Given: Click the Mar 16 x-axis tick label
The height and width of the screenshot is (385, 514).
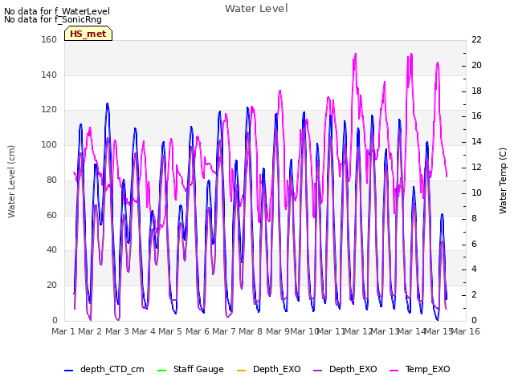Looking at the screenshot, I should coord(466,331).
